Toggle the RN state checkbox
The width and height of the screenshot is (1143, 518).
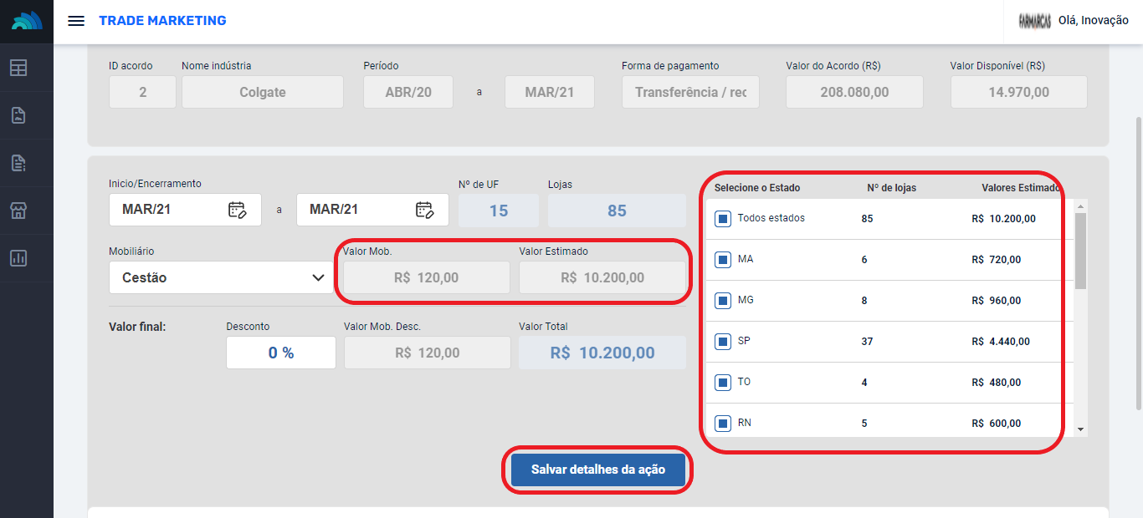click(x=723, y=424)
